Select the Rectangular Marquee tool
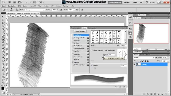 pyautogui.click(x=3, y=20)
